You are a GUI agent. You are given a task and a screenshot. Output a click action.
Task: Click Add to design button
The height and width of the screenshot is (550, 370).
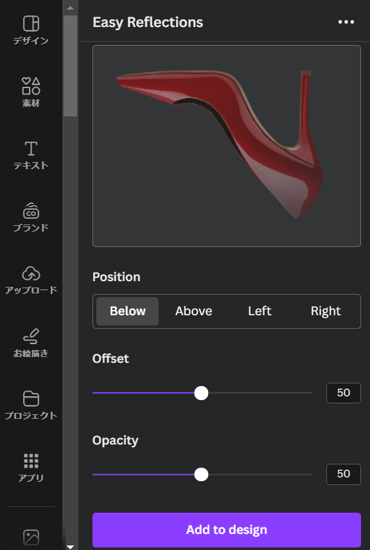[x=227, y=529]
